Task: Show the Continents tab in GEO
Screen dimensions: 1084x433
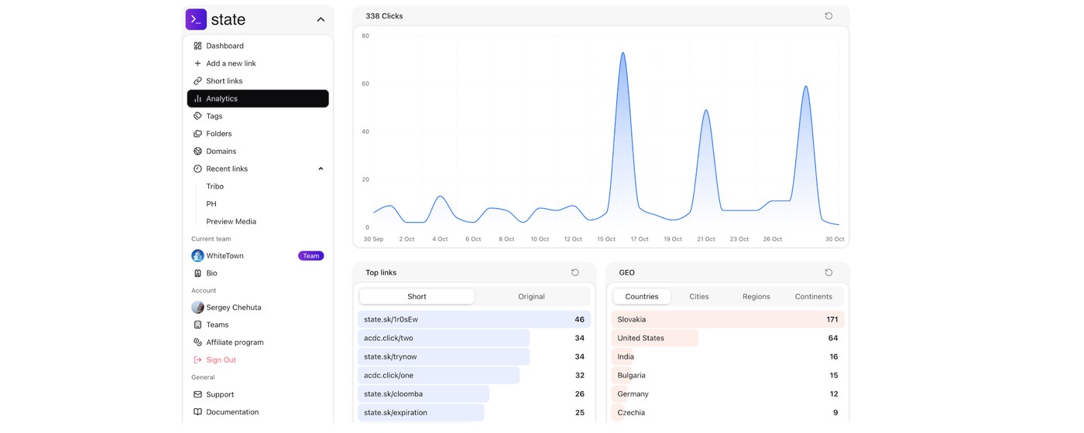Action: (x=814, y=296)
